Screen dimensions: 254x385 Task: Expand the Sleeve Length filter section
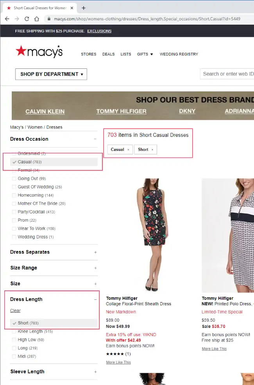tap(95, 372)
